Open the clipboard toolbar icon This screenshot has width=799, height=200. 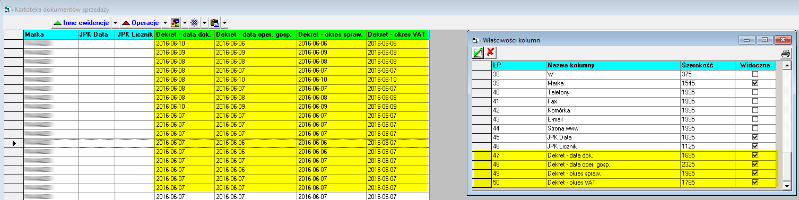(215, 23)
